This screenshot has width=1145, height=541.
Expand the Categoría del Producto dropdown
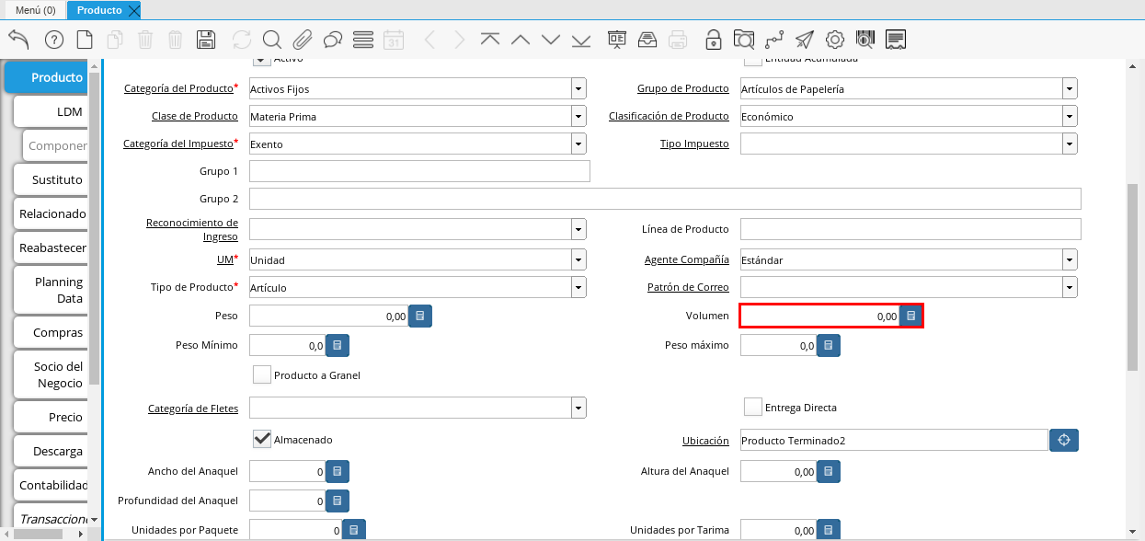coord(578,89)
